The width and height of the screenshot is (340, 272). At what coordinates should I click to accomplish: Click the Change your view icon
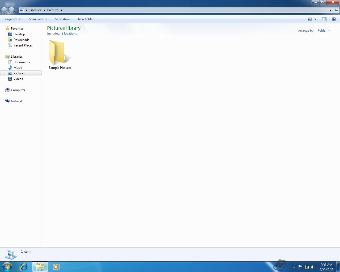point(310,19)
